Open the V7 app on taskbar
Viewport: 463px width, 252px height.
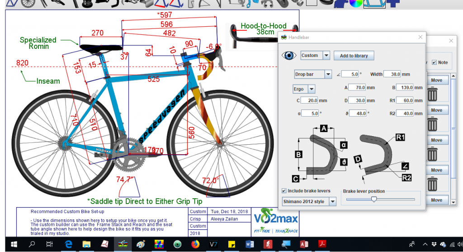coord(213,244)
